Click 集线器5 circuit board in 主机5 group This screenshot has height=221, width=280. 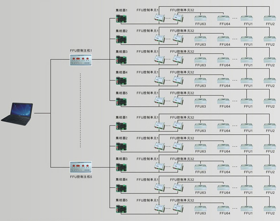(121, 209)
